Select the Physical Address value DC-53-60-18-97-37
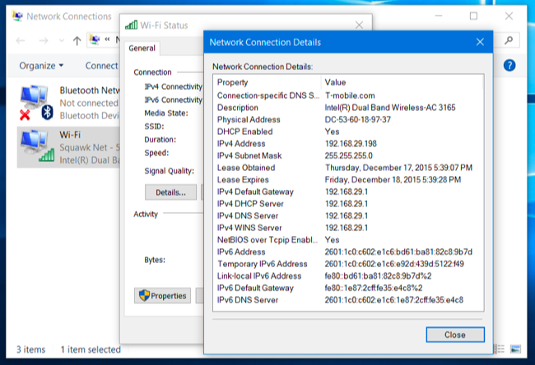Image resolution: width=535 pixels, height=365 pixels. [x=357, y=120]
